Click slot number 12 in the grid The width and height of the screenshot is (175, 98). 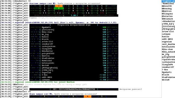tap(59, 13)
